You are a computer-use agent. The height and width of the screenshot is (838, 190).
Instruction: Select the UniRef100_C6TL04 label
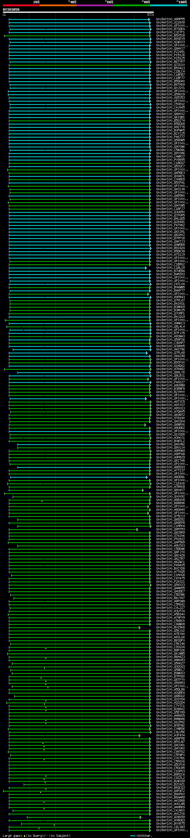[x=170, y=284]
